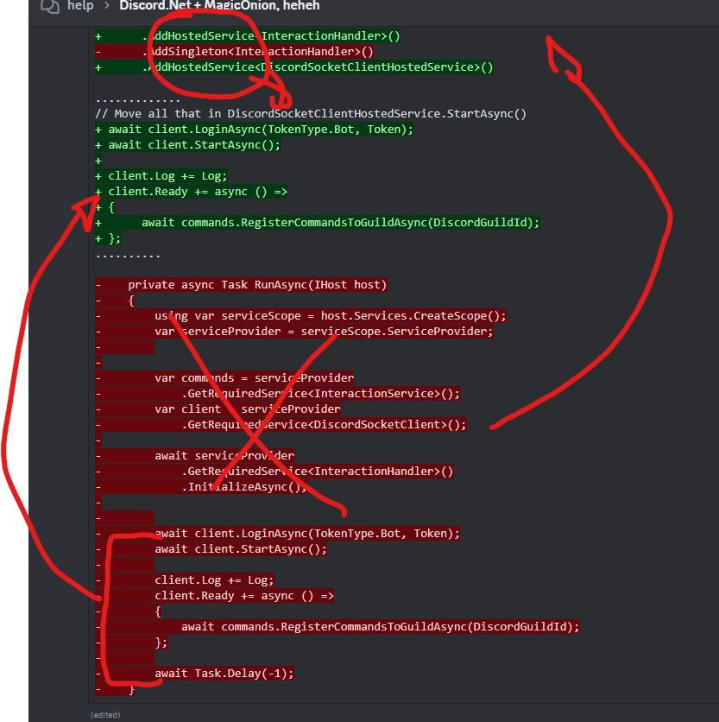Image resolution: width=719 pixels, height=722 pixels.
Task: Click the red removed RegisterCommandsToGuildAsync line
Action: 337,627
